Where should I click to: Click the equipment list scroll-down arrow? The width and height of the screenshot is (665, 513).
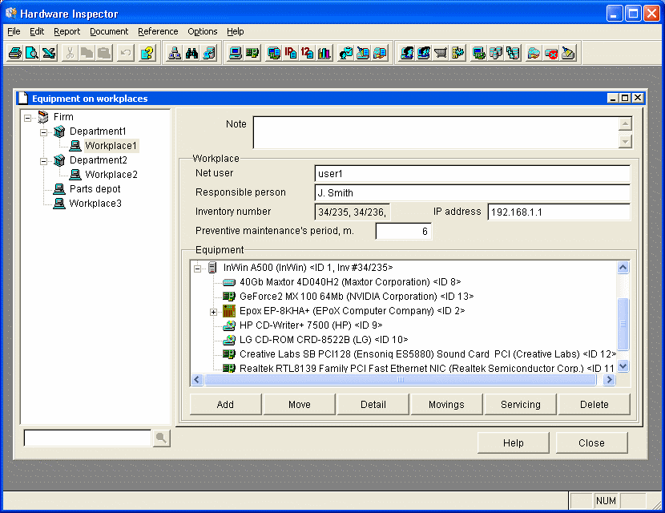tap(623, 366)
